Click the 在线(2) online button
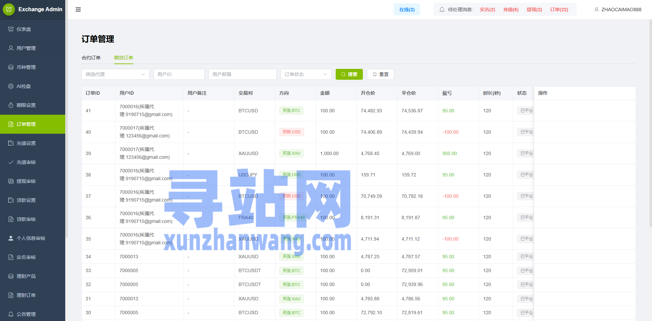 [407, 10]
